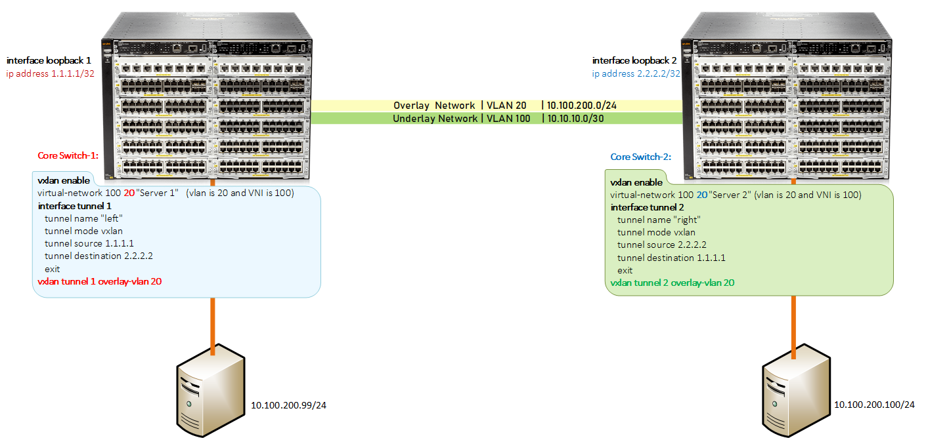
Task: Click the "vxlan tunnel 1 overlay-vlan 20" red line
Action: [x=100, y=281]
